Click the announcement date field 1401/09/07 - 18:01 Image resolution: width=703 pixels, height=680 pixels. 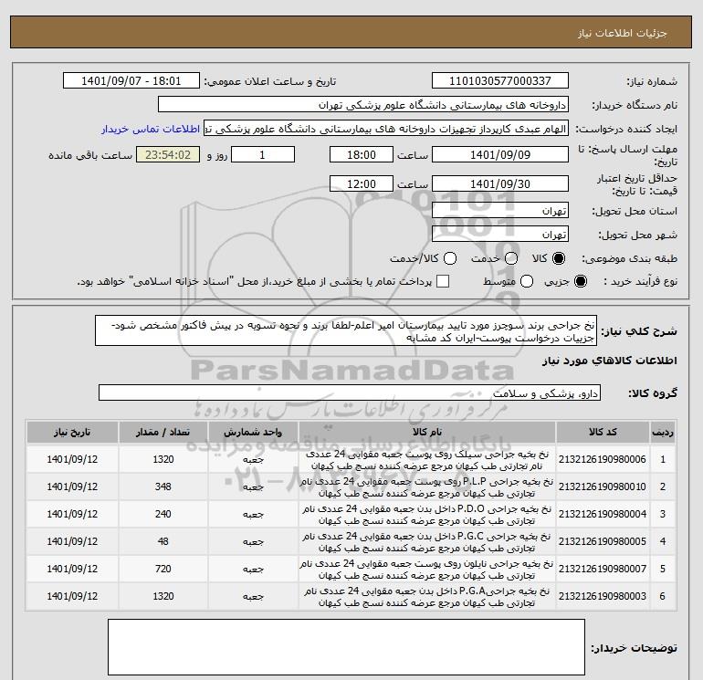pyautogui.click(x=131, y=80)
